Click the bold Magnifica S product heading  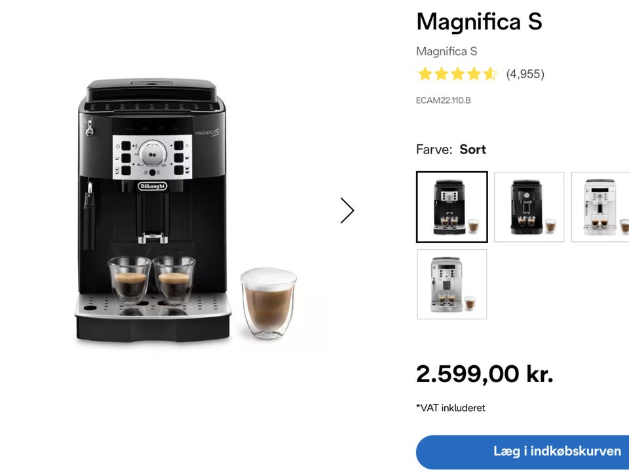pyautogui.click(x=480, y=21)
